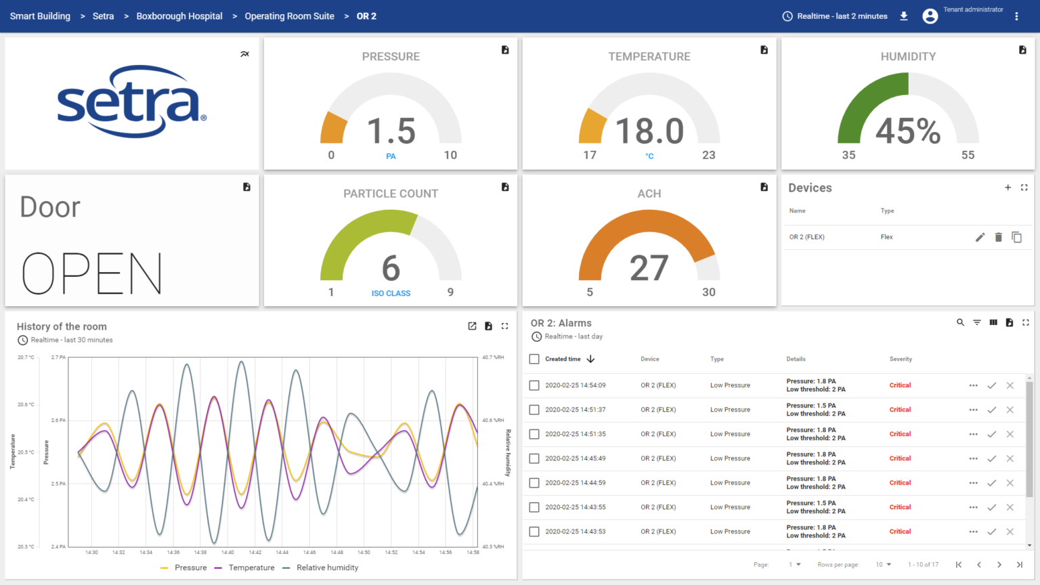Search alarms with the magnifier icon
Viewport: 1040px width, 585px height.
pyautogui.click(x=960, y=322)
